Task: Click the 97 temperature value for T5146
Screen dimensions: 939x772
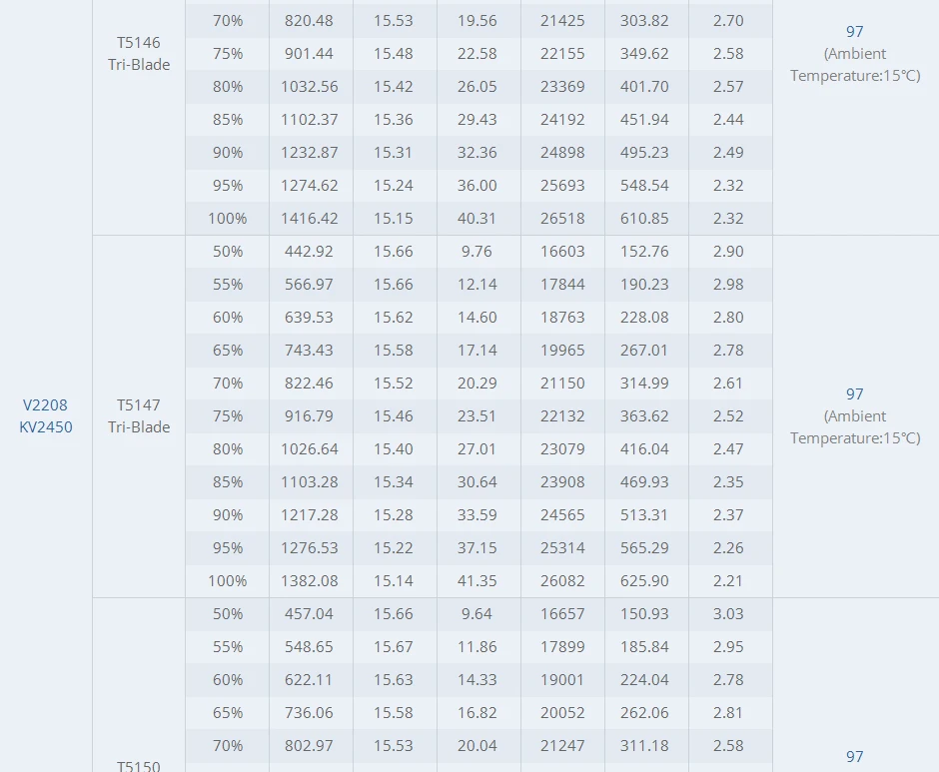Action: click(854, 31)
